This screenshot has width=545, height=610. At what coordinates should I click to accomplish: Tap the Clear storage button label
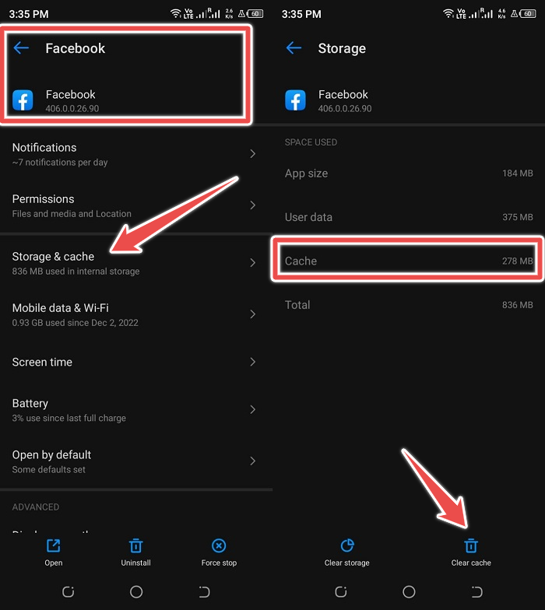pyautogui.click(x=347, y=563)
